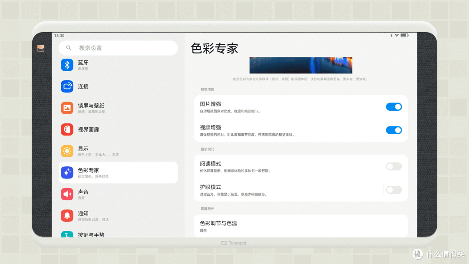The height and width of the screenshot is (264, 469).
Task: Tap the 色彩专家 sparkle icon
Action: [x=67, y=172]
